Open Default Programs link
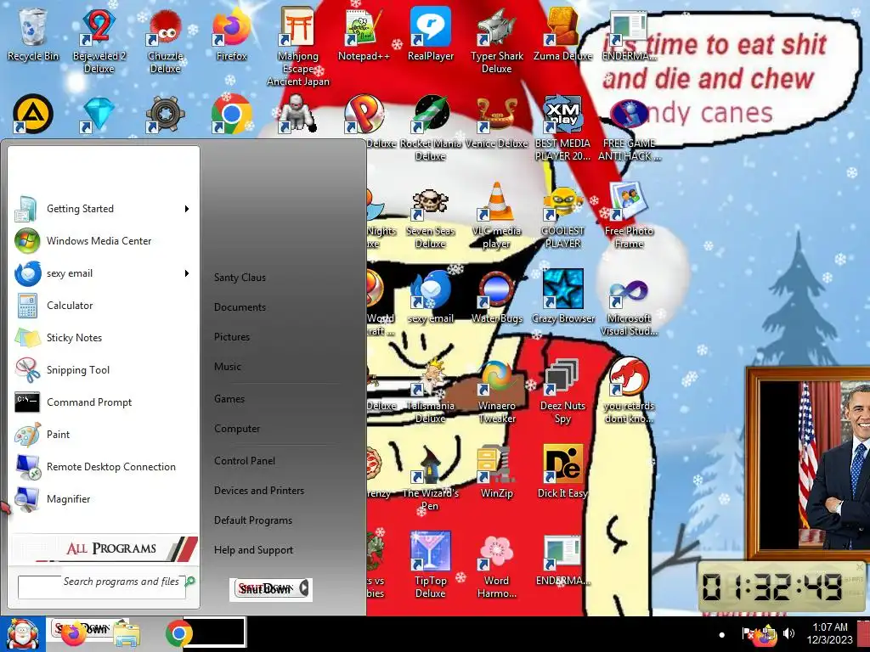This screenshot has width=870, height=652. [x=253, y=520]
